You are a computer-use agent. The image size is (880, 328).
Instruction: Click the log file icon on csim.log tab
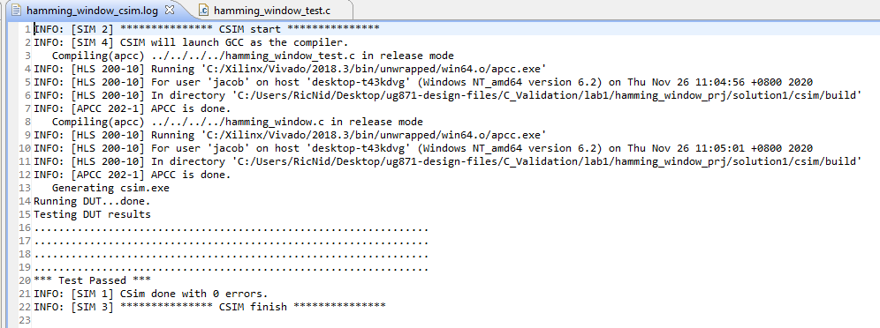tap(17, 10)
